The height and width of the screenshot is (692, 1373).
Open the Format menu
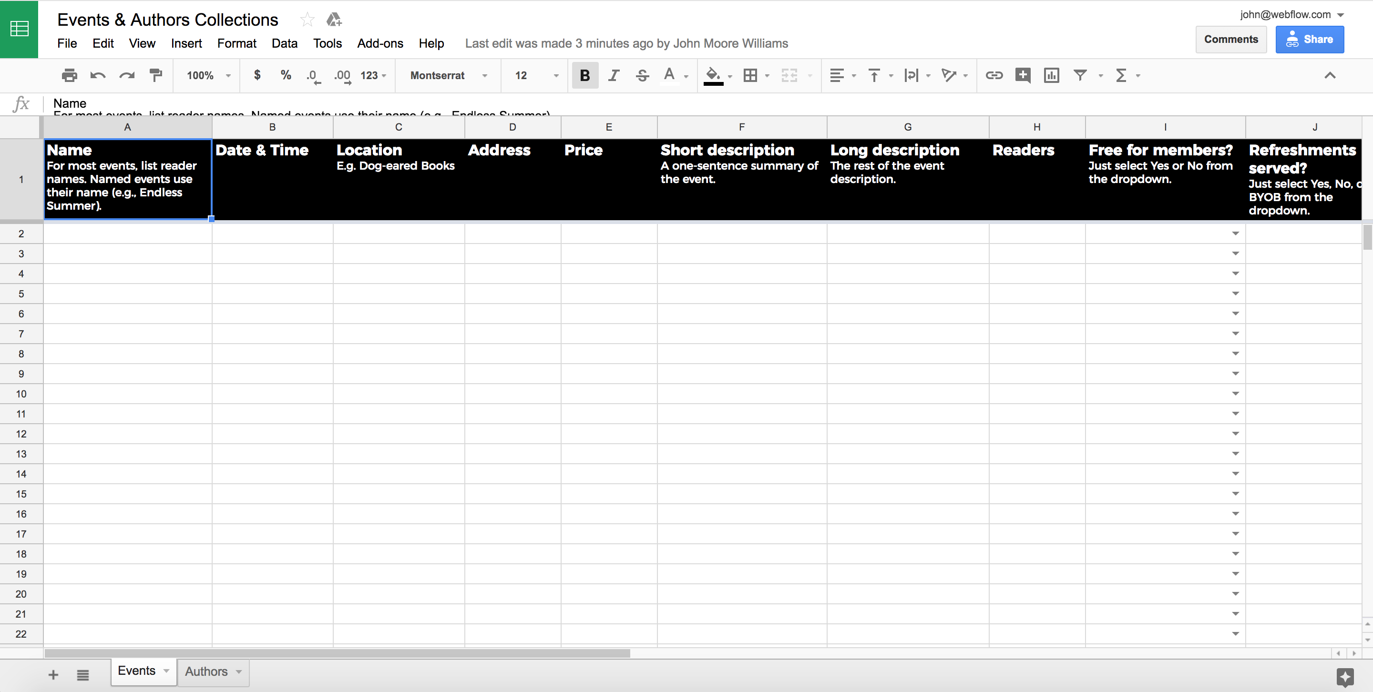click(x=236, y=44)
